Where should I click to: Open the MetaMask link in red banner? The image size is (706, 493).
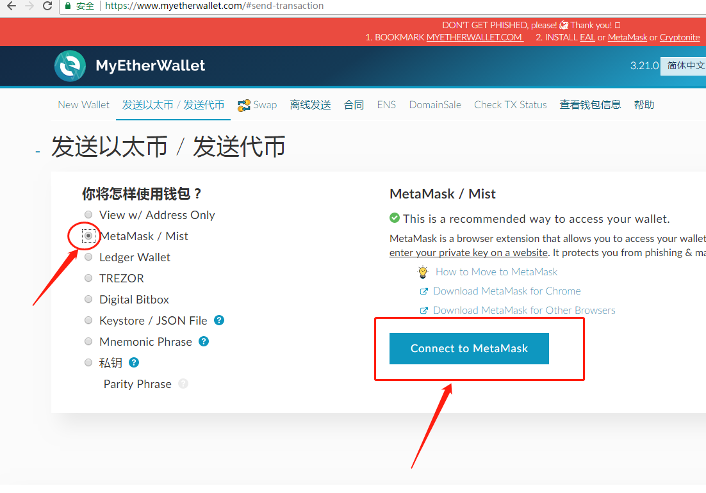pyautogui.click(x=627, y=37)
